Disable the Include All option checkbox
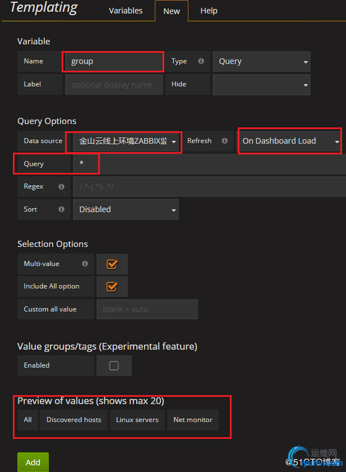The image size is (346, 472). click(x=112, y=286)
